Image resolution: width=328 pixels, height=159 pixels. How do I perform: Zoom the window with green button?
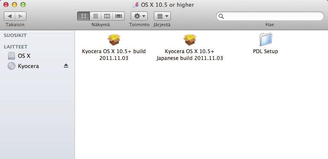pos(23,5)
